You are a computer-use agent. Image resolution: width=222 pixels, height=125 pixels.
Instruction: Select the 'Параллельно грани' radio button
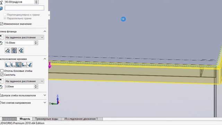(x=5, y=18)
